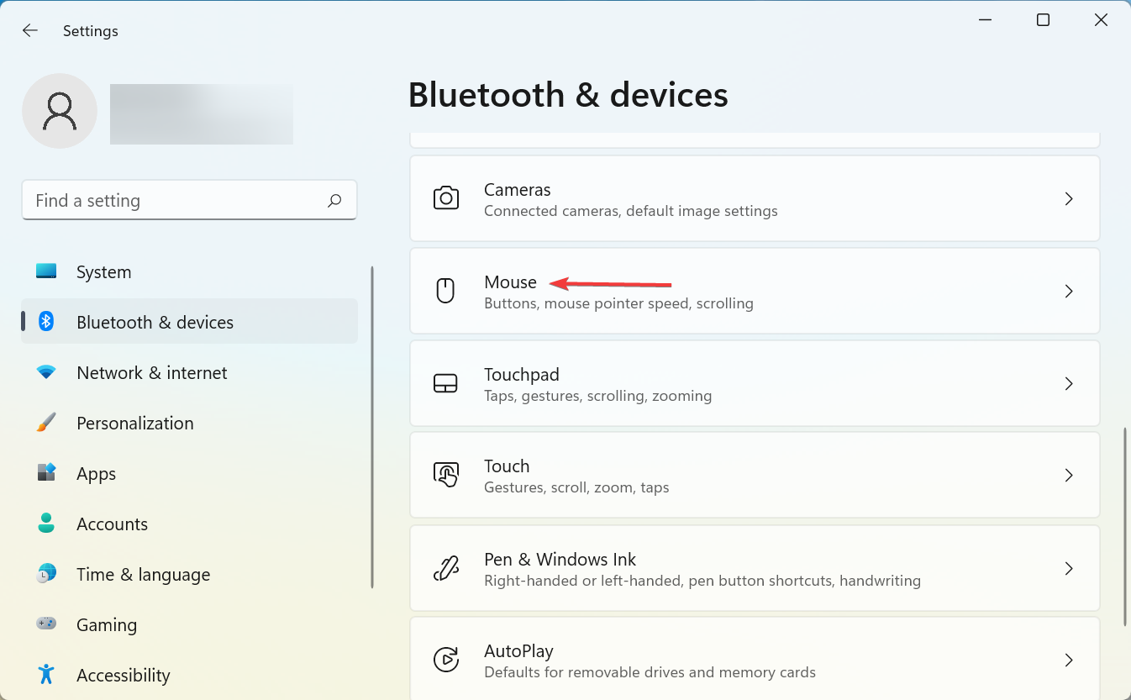Open the Touchpad settings title
The image size is (1131, 700).
click(522, 375)
